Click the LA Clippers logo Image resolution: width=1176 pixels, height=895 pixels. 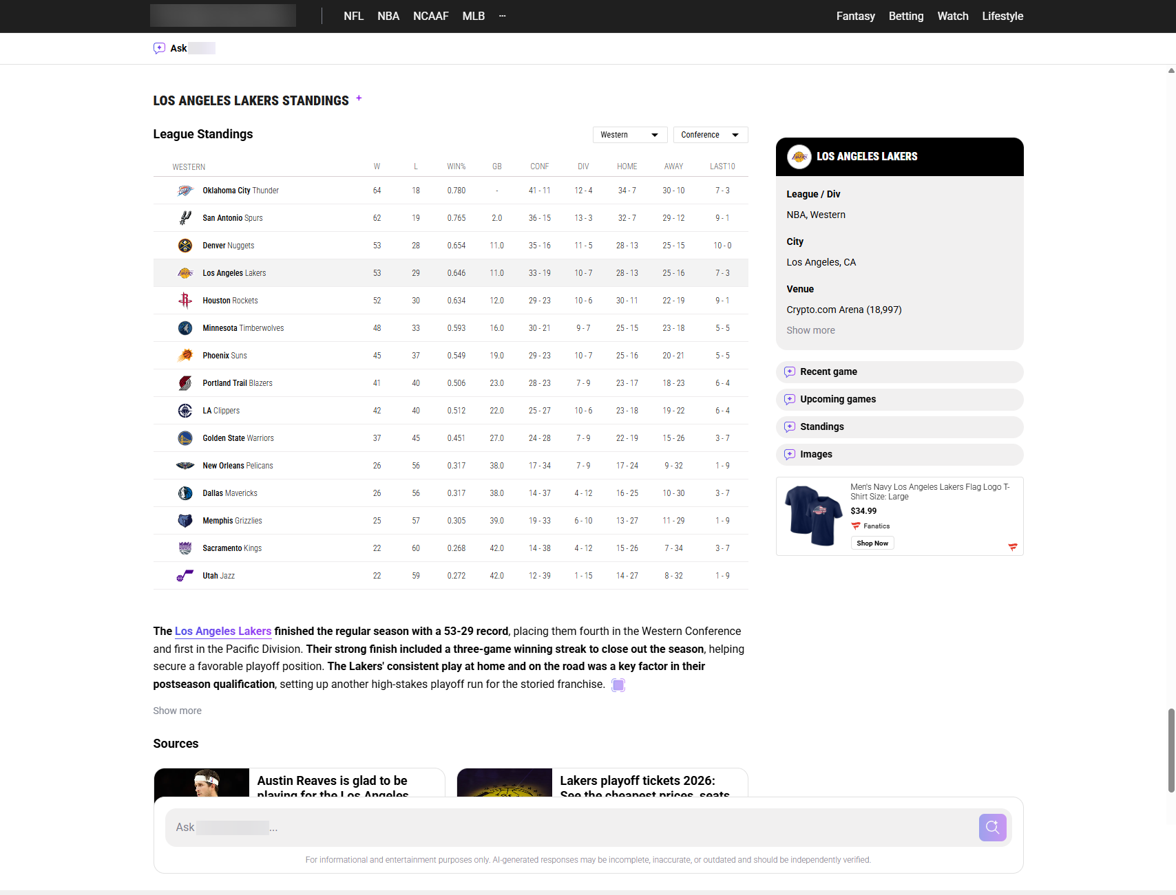click(x=185, y=411)
